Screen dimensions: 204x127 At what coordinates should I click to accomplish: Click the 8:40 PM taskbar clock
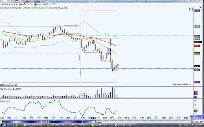[198, 125]
